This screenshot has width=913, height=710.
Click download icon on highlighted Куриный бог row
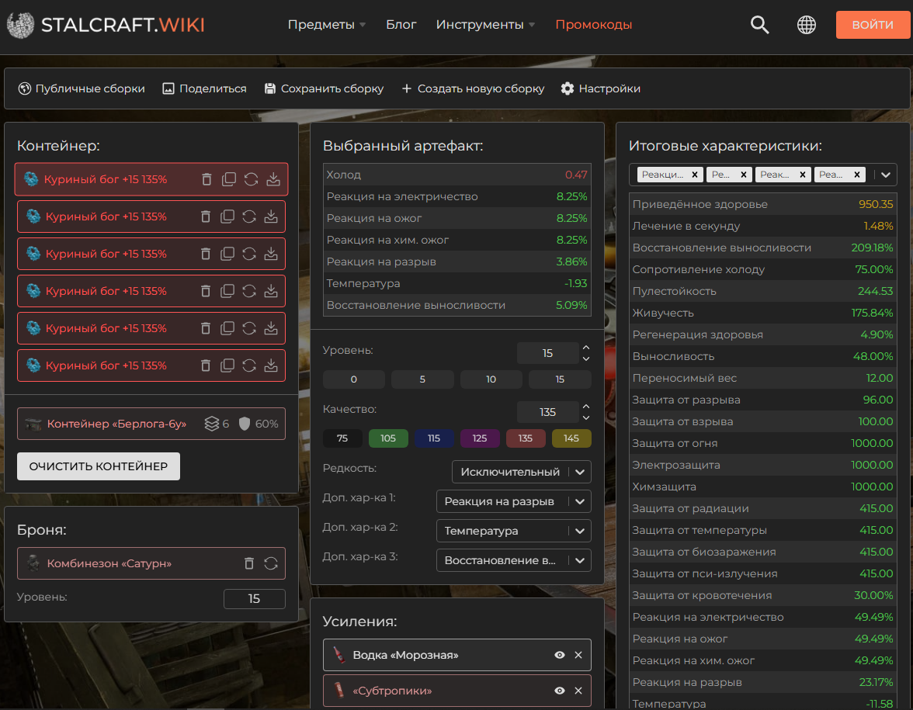pos(273,179)
